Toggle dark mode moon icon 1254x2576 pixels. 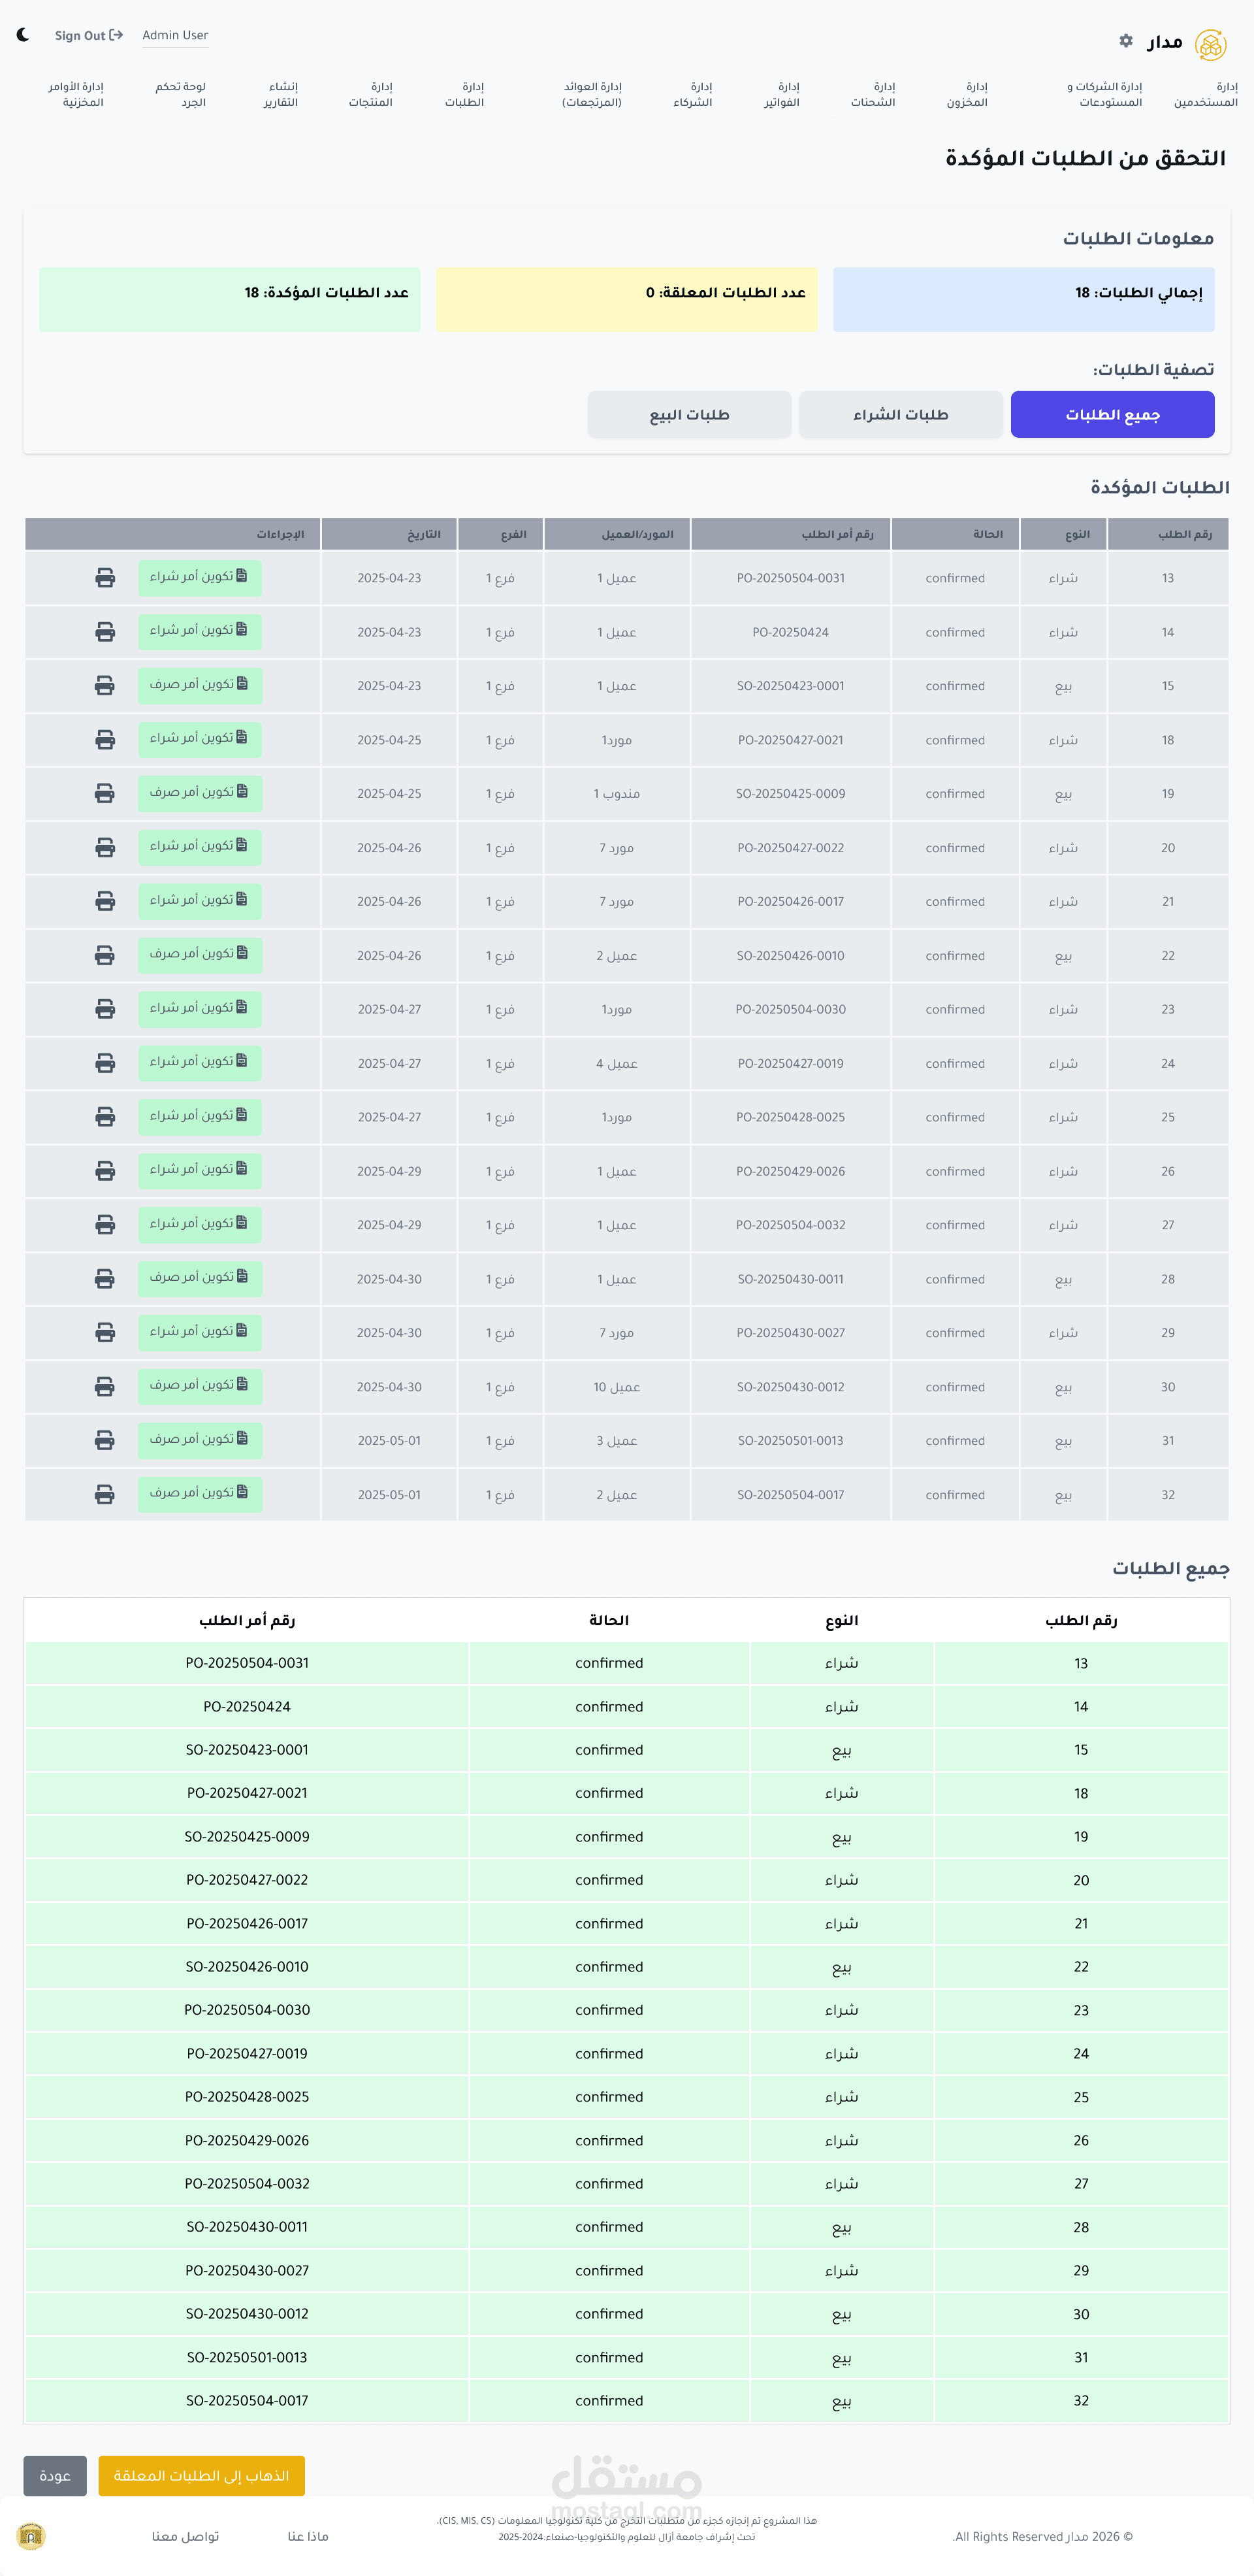point(23,35)
